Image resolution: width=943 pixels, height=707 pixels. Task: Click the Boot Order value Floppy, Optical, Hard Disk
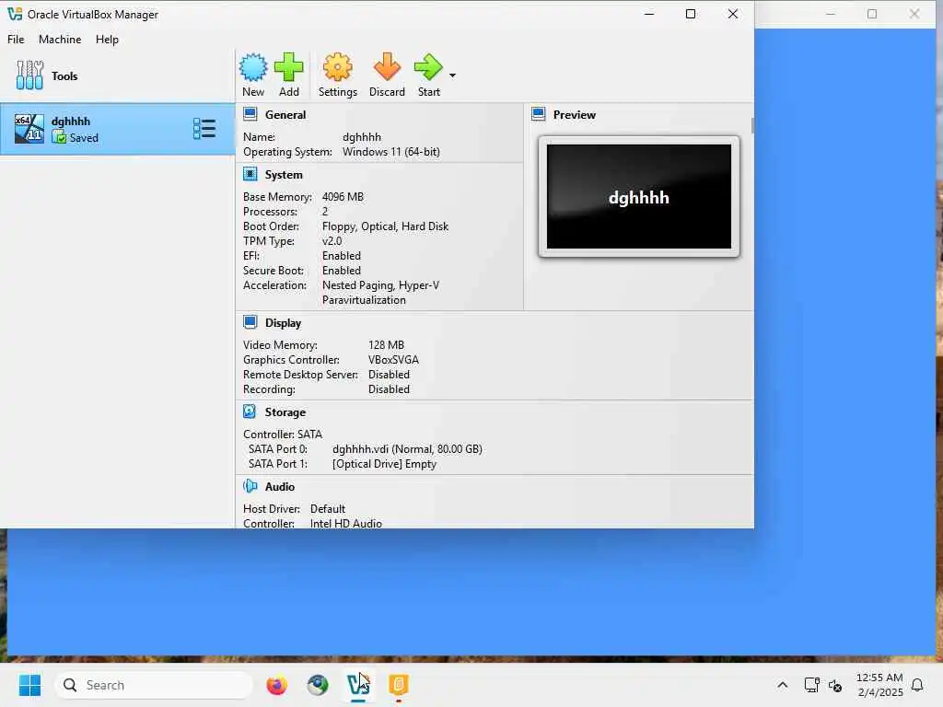[x=386, y=226]
